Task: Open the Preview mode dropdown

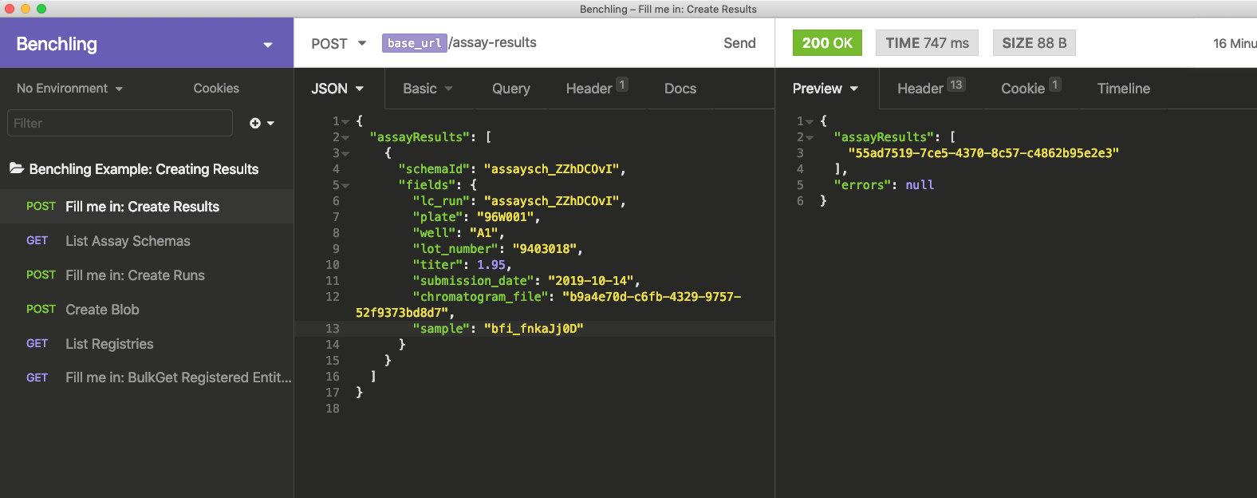Action: pos(825,89)
